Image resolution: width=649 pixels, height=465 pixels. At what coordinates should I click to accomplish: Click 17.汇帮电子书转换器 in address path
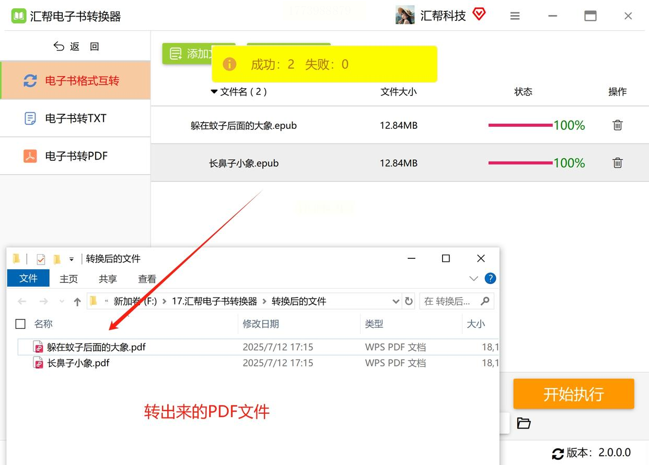214,301
